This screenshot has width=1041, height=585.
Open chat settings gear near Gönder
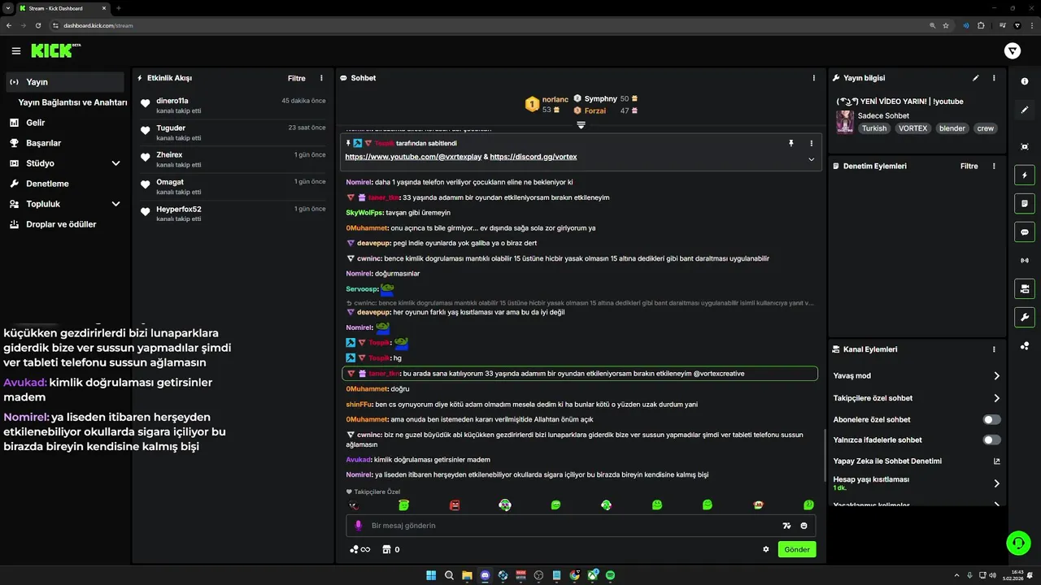[766, 549]
